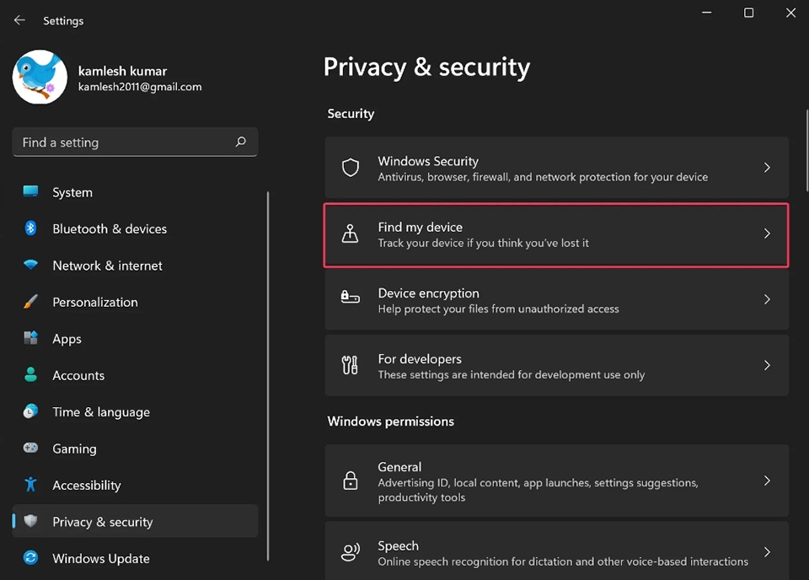This screenshot has height=580, width=809.
Task: Select the Bluetooth & devices icon
Action: coord(31,228)
